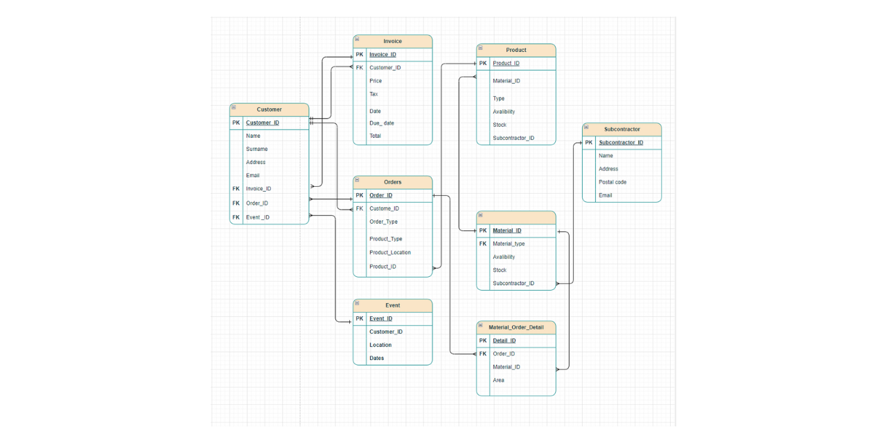Click the collapse icon on the Event table
Viewport: 887px width, 443px height.
tap(358, 305)
